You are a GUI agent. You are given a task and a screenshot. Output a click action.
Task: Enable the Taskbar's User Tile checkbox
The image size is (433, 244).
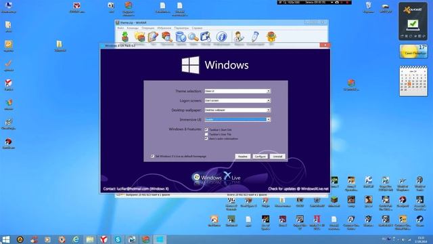[206, 134]
